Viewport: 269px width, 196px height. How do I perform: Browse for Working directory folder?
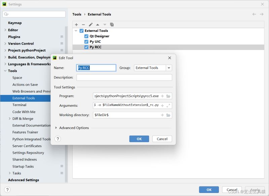pos(168,115)
